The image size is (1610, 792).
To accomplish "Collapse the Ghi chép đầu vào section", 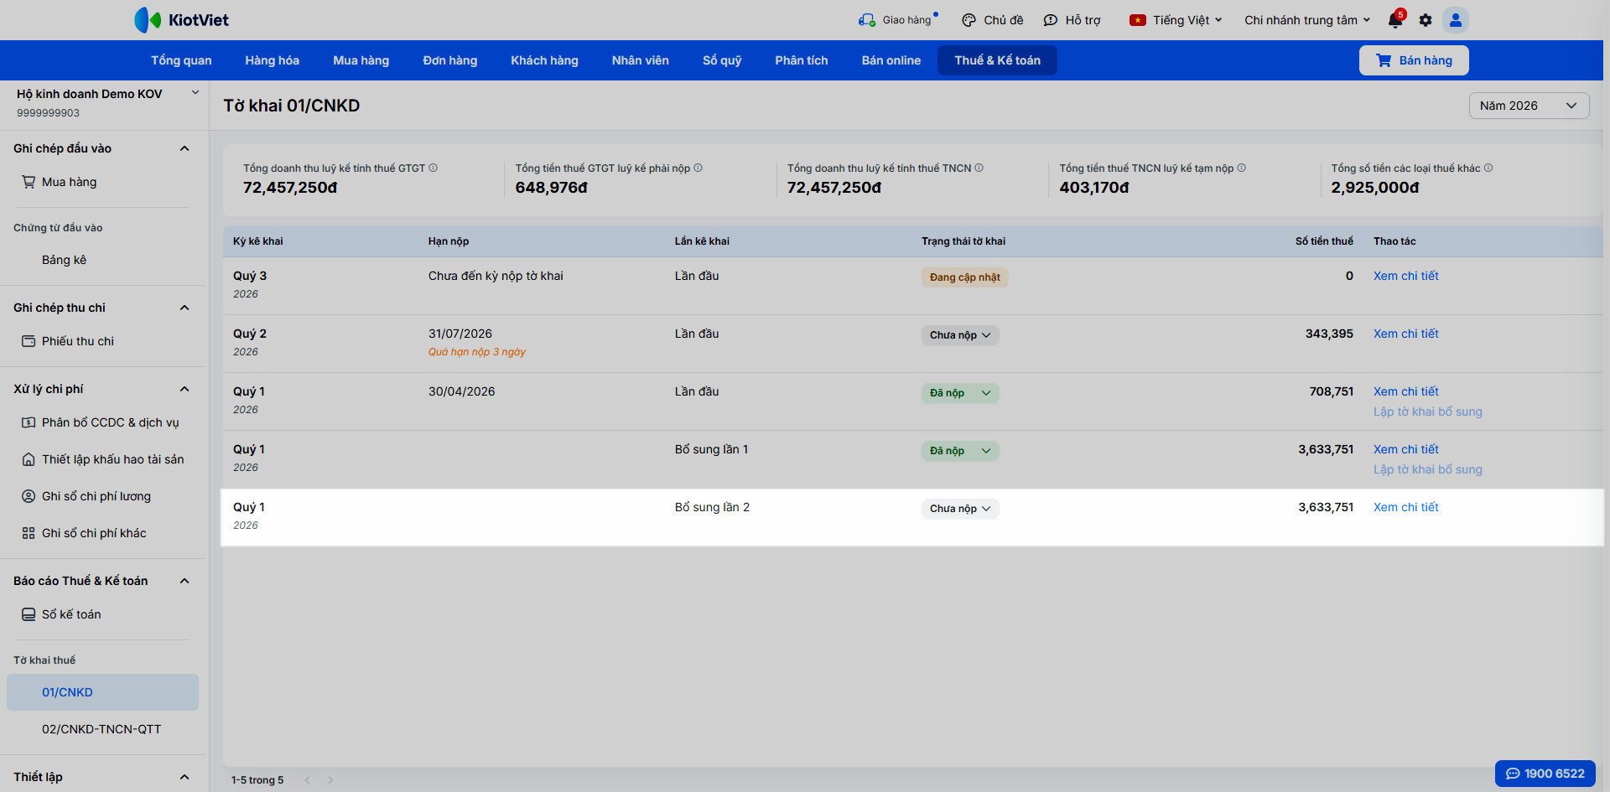I will tap(184, 148).
